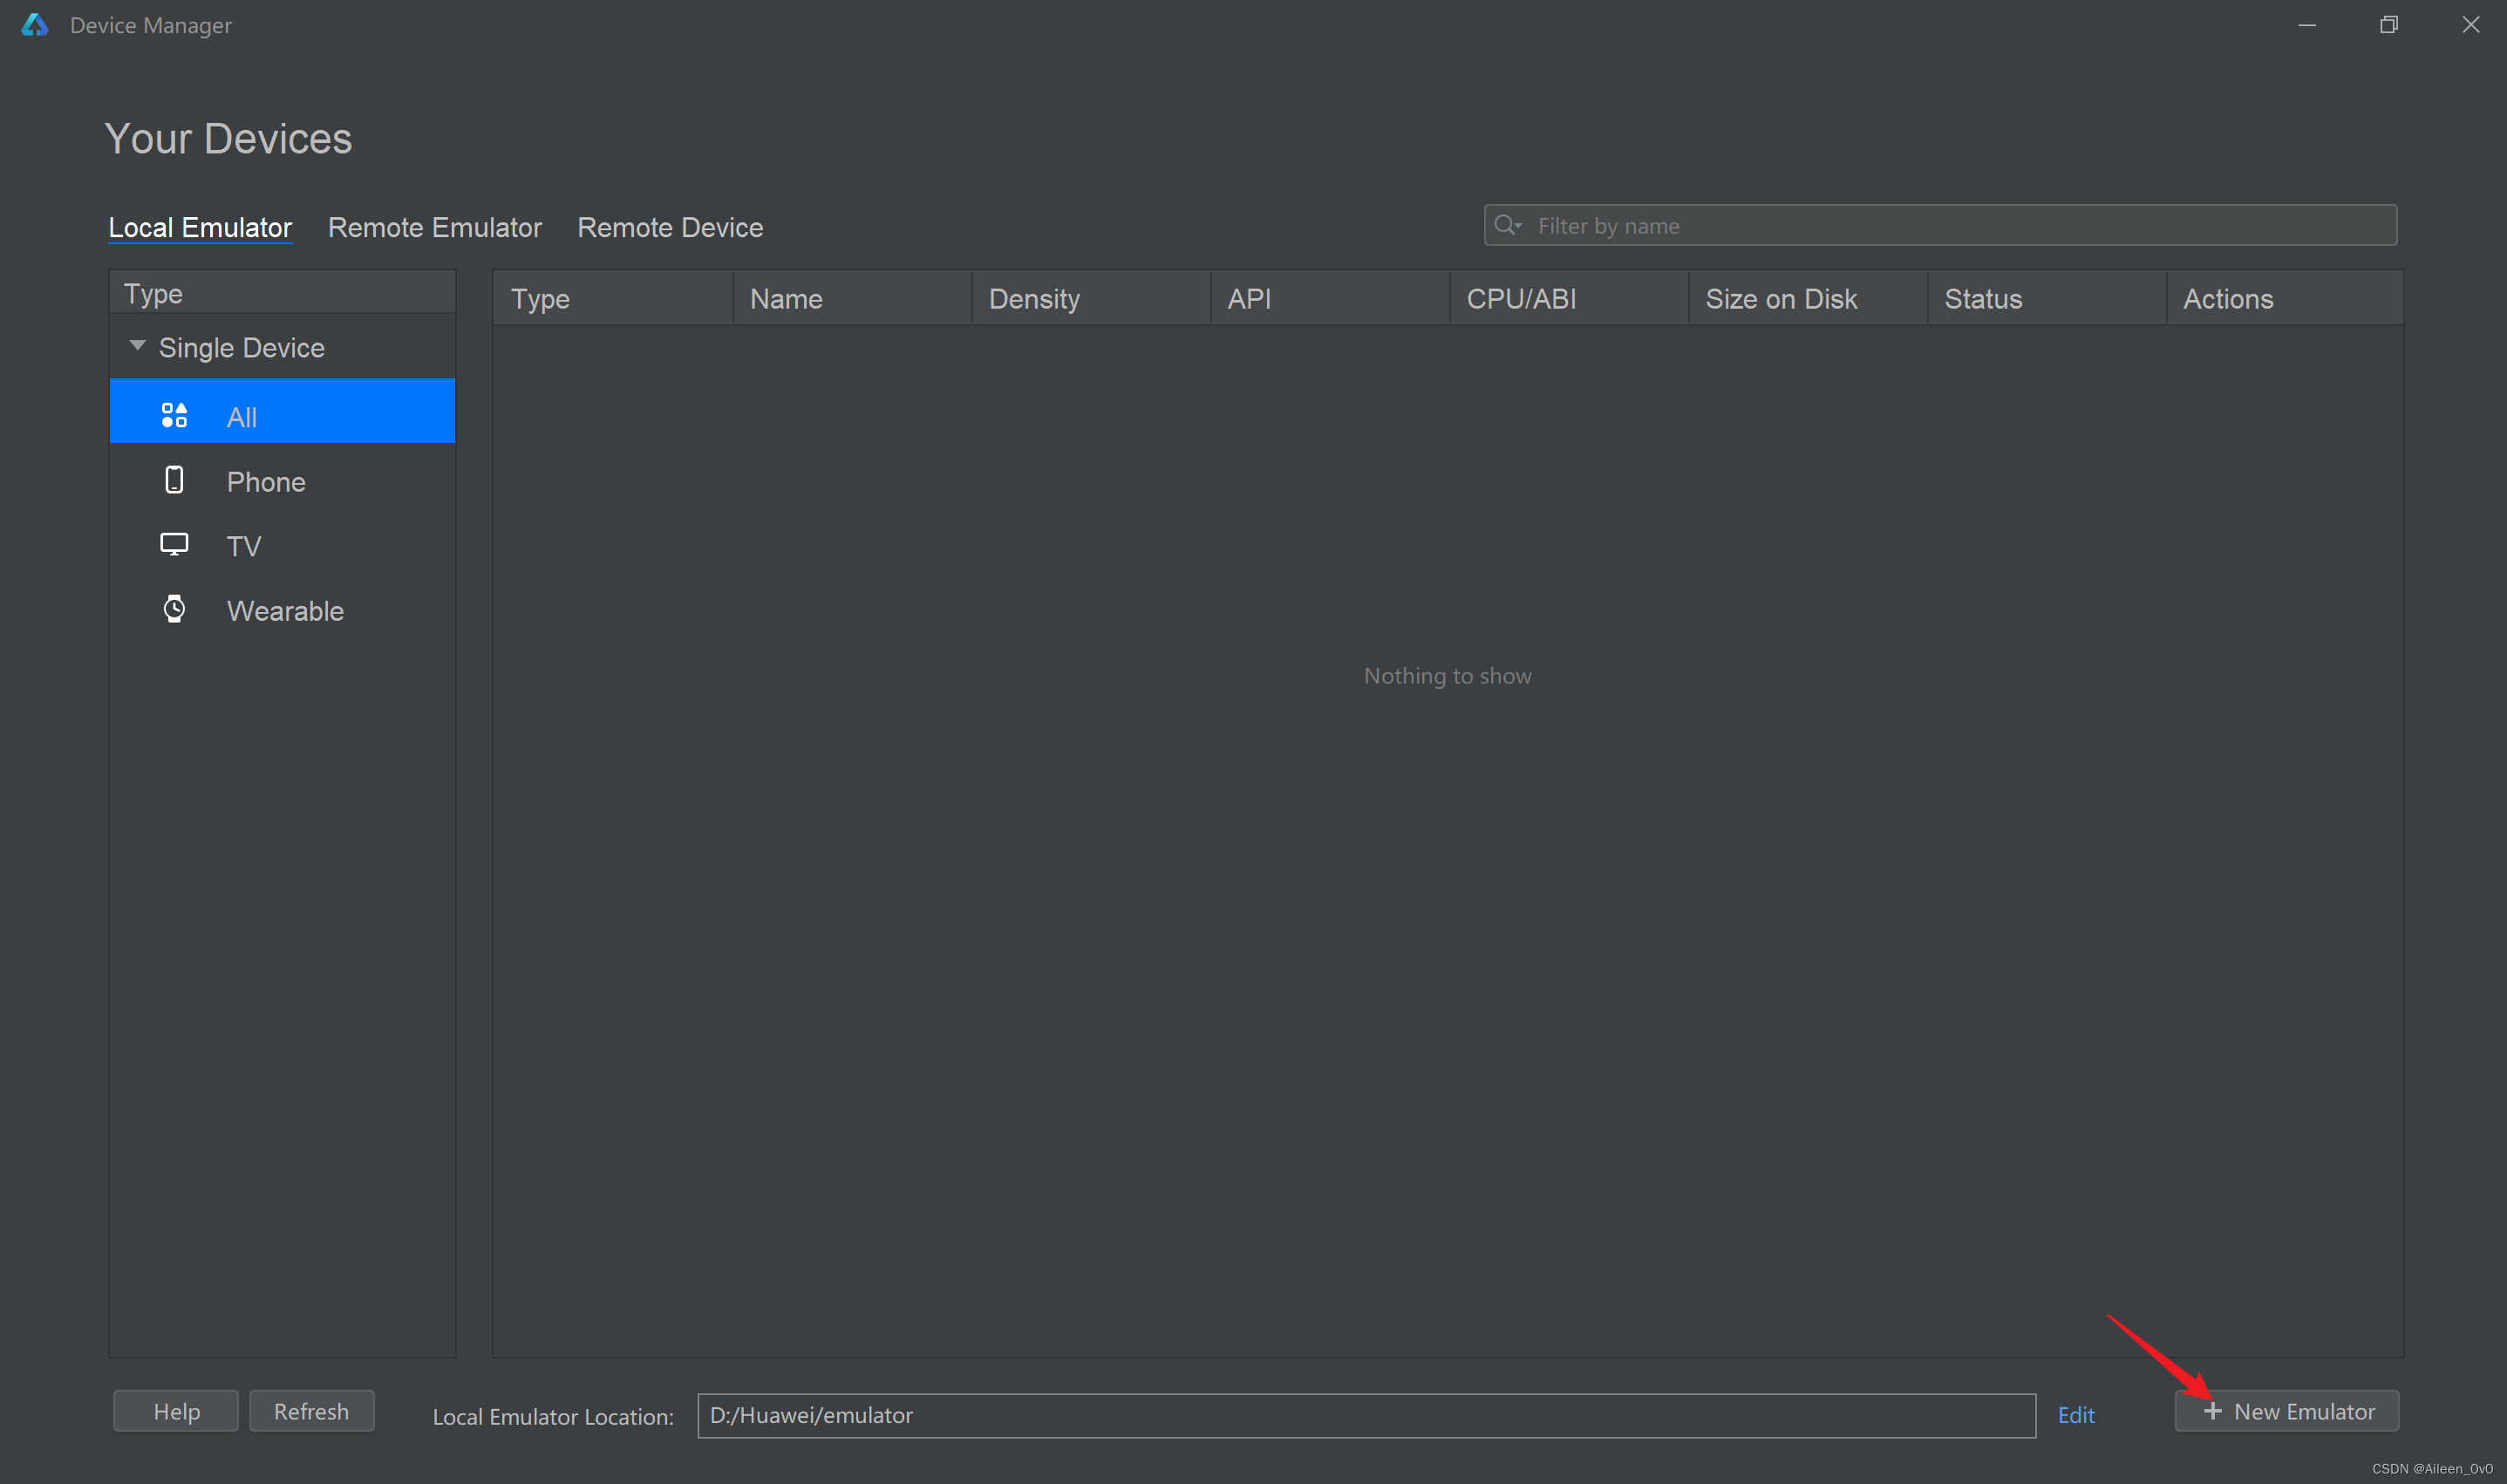Toggle Wearable device filter
Viewport: 2507px width, 1484px height.
[284, 609]
